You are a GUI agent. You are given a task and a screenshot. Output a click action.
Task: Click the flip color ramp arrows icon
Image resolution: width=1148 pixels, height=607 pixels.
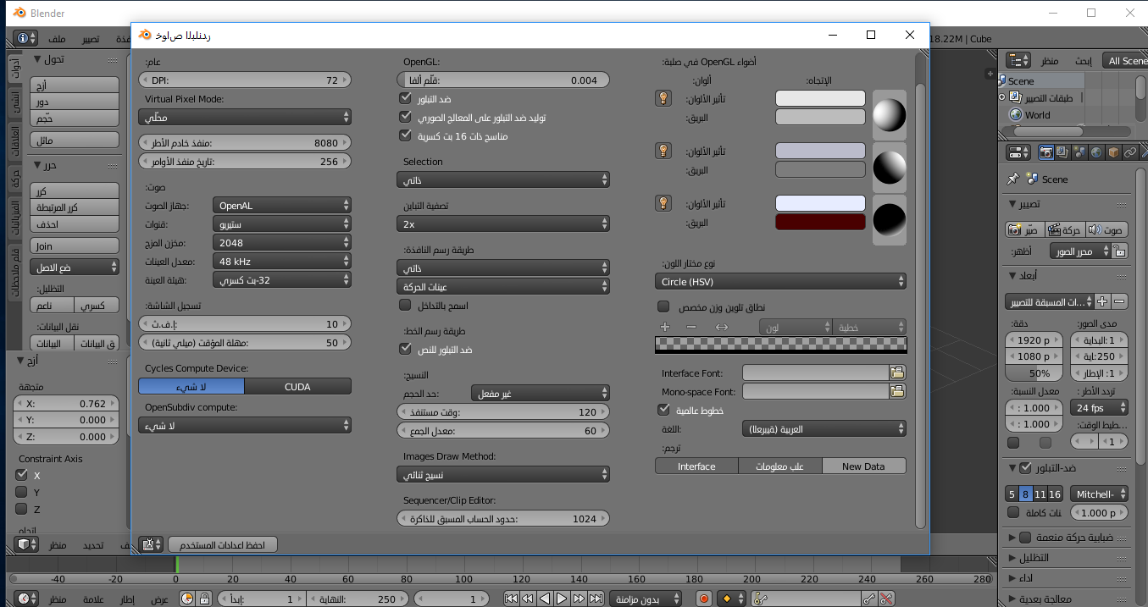pyautogui.click(x=722, y=327)
